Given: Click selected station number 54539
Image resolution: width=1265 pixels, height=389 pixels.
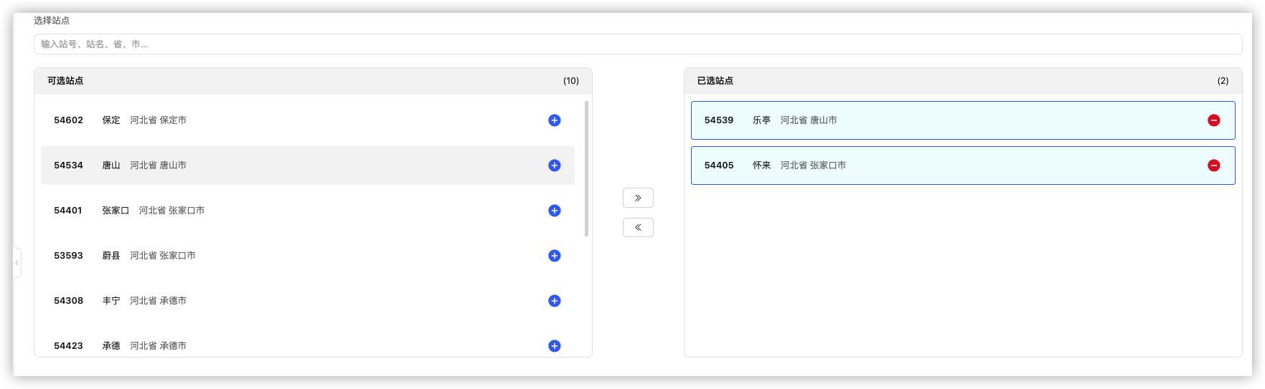Looking at the screenshot, I should tap(719, 120).
